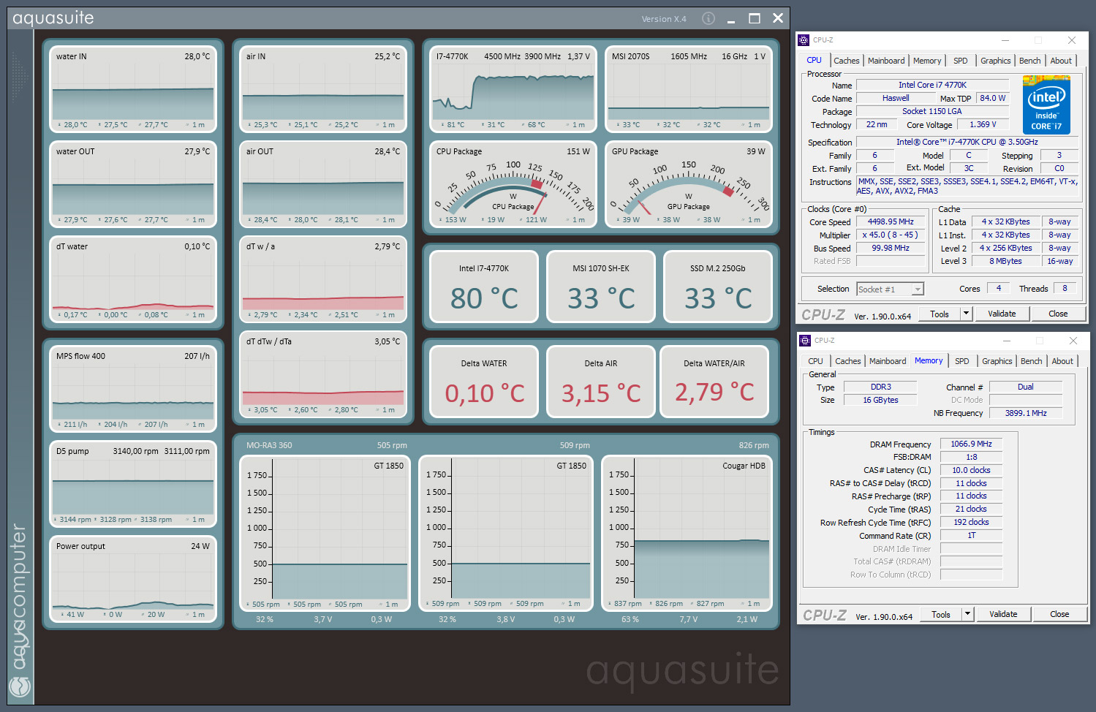Click the Power output chart

133,579
